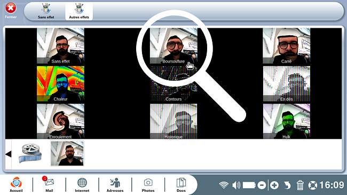347x195 pixels.
Task: Pick the Hulk green effect
Action: [x=286, y=121]
